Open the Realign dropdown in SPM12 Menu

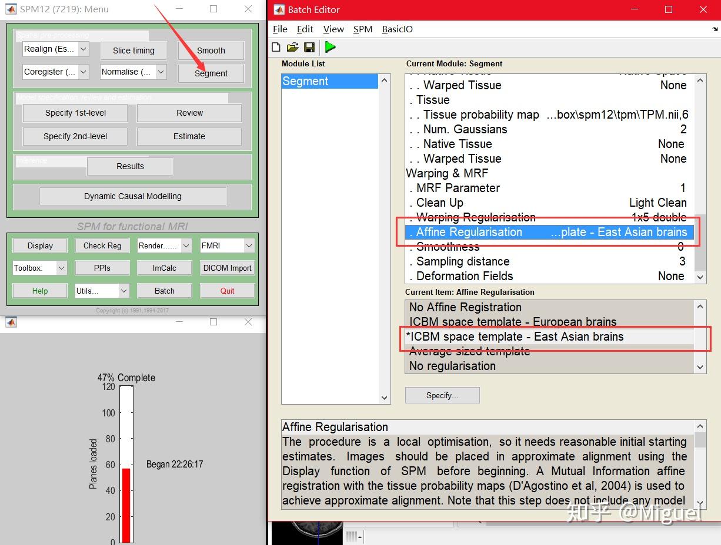coord(56,49)
